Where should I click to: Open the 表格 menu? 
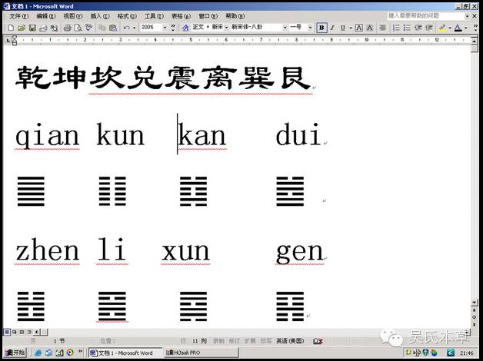pyautogui.click(x=181, y=16)
